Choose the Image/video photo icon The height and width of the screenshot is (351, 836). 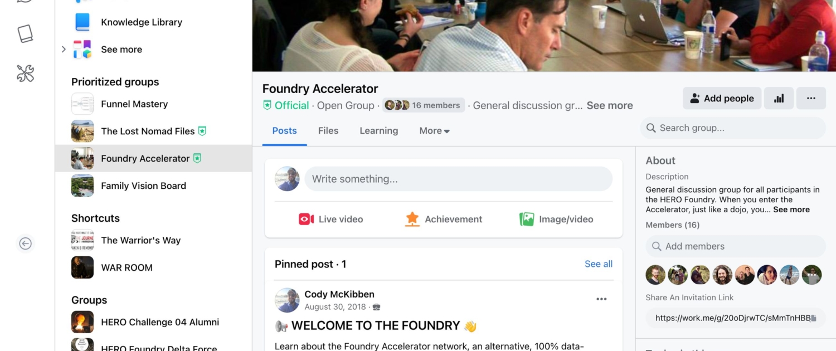[x=527, y=219]
